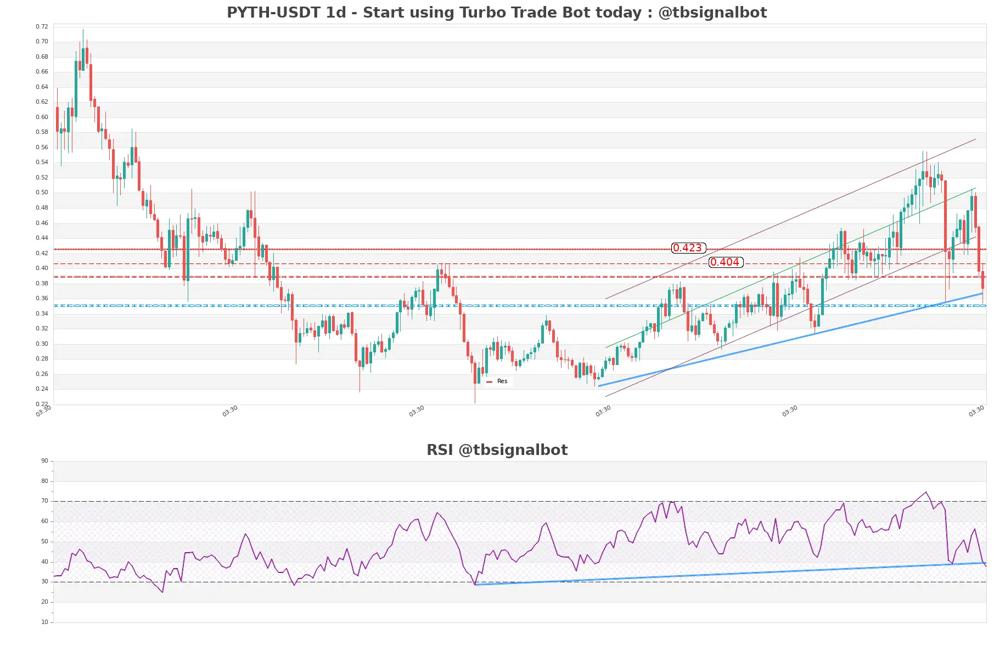The image size is (994, 663).
Task: Click the PYTH-USDT 1d chart title
Action: click(497, 12)
